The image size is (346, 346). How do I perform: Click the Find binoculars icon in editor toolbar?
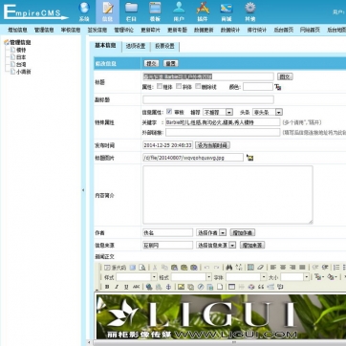(228, 268)
